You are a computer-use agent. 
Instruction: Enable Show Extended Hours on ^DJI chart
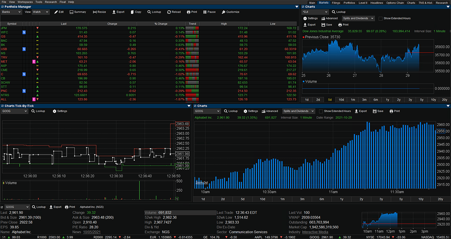pyautogui.click(x=381, y=18)
